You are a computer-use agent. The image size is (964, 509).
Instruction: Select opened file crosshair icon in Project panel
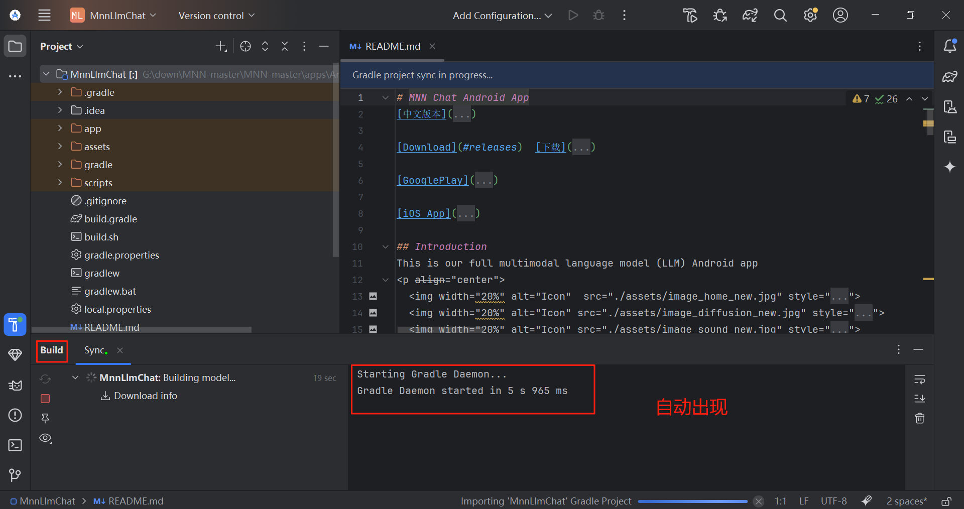pos(246,47)
